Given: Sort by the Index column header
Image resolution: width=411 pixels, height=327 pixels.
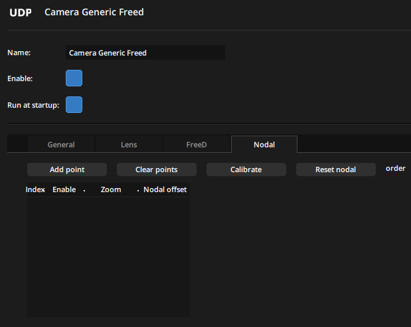Looking at the screenshot, I should pos(35,189).
